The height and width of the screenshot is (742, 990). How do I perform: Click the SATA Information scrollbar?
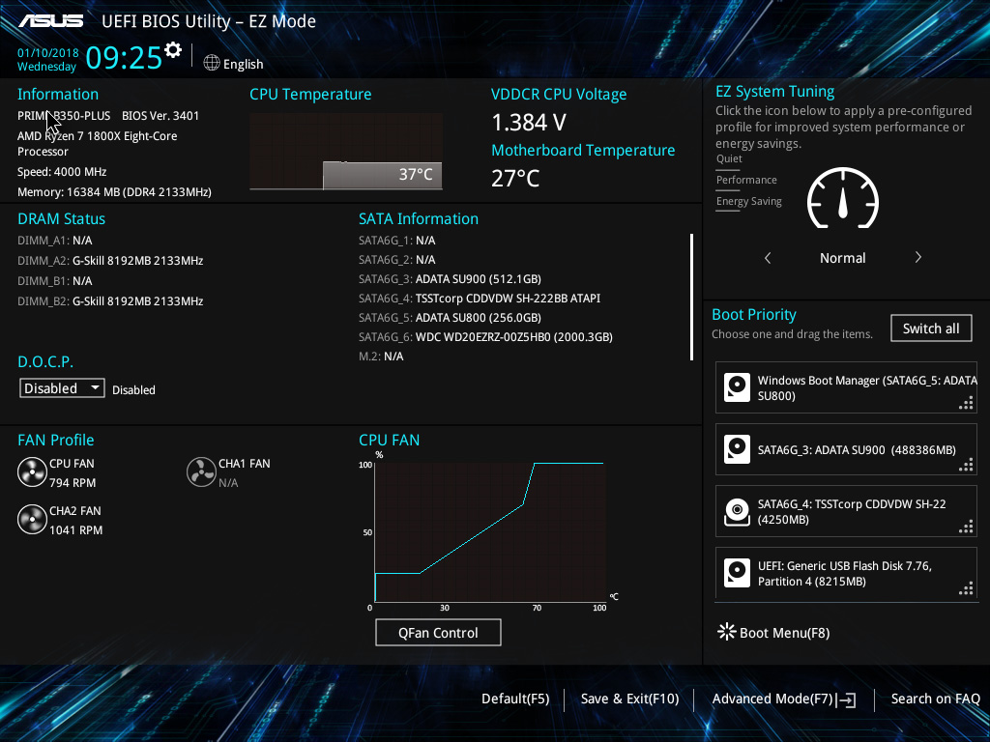pyautogui.click(x=692, y=298)
